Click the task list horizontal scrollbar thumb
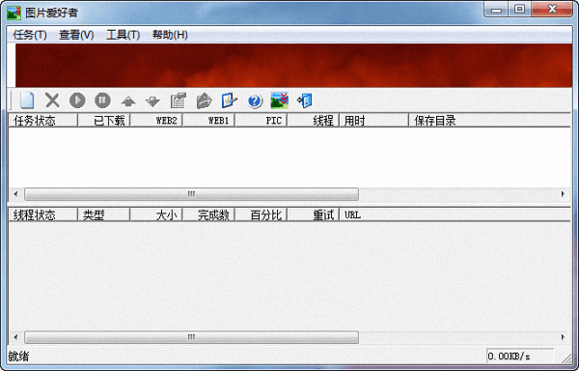This screenshot has width=579, height=371. (191, 194)
